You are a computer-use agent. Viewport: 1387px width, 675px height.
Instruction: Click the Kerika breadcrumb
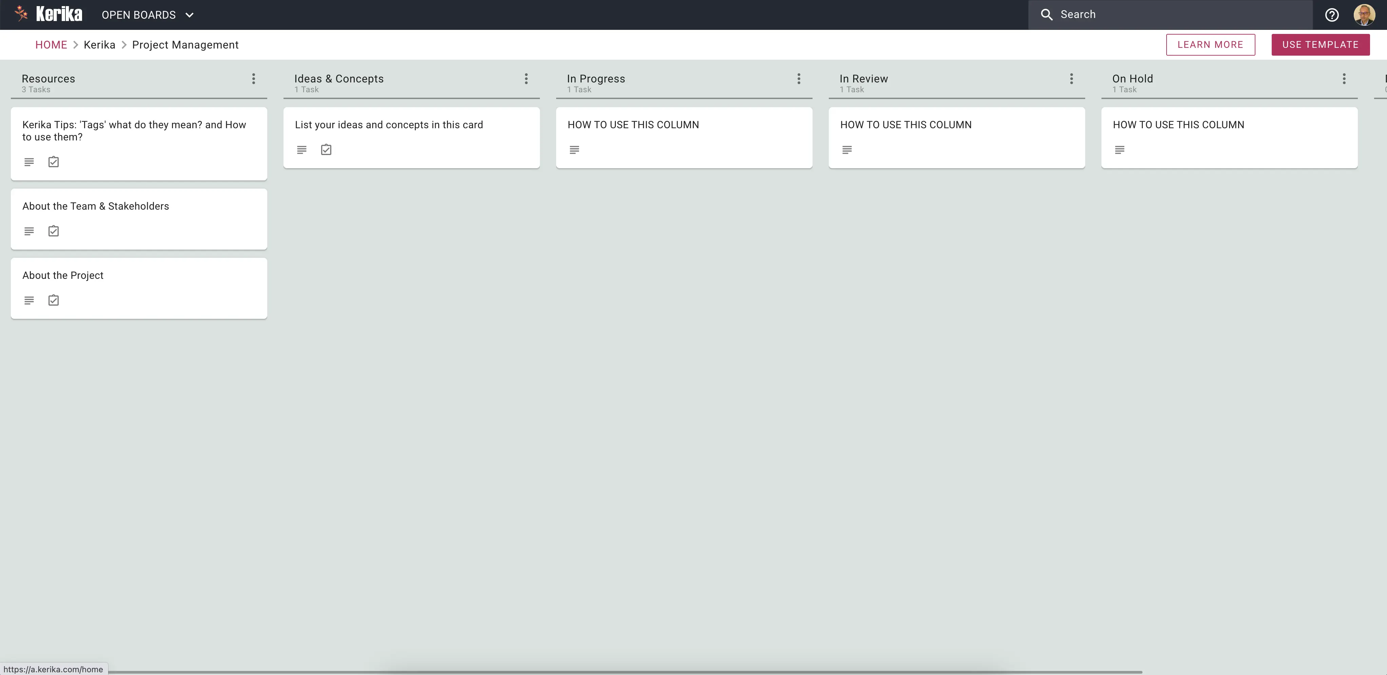[100, 45]
